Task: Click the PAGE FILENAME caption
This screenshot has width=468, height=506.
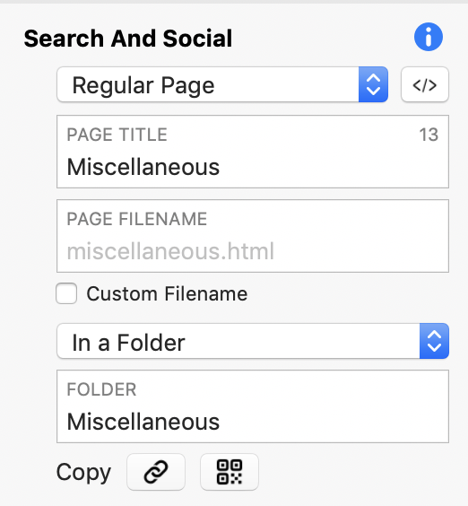Action: click(137, 219)
